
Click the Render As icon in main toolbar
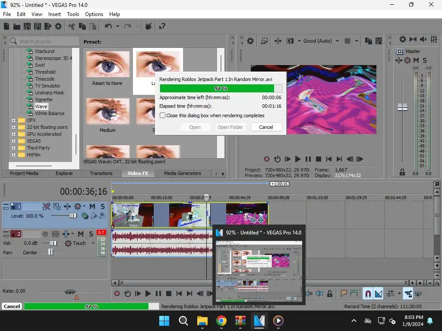point(47,26)
